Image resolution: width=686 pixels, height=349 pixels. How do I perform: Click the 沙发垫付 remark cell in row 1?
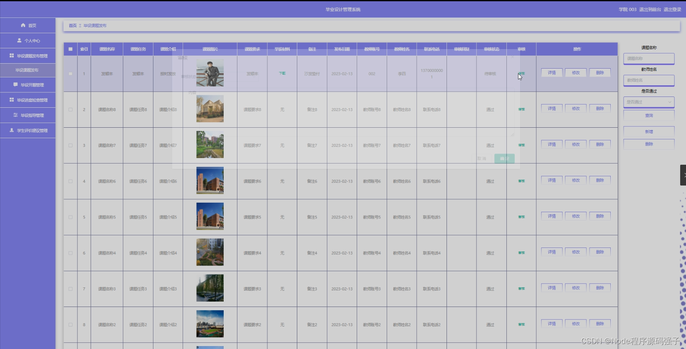[312, 74]
